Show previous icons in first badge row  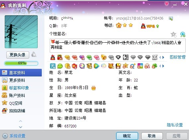160,57
